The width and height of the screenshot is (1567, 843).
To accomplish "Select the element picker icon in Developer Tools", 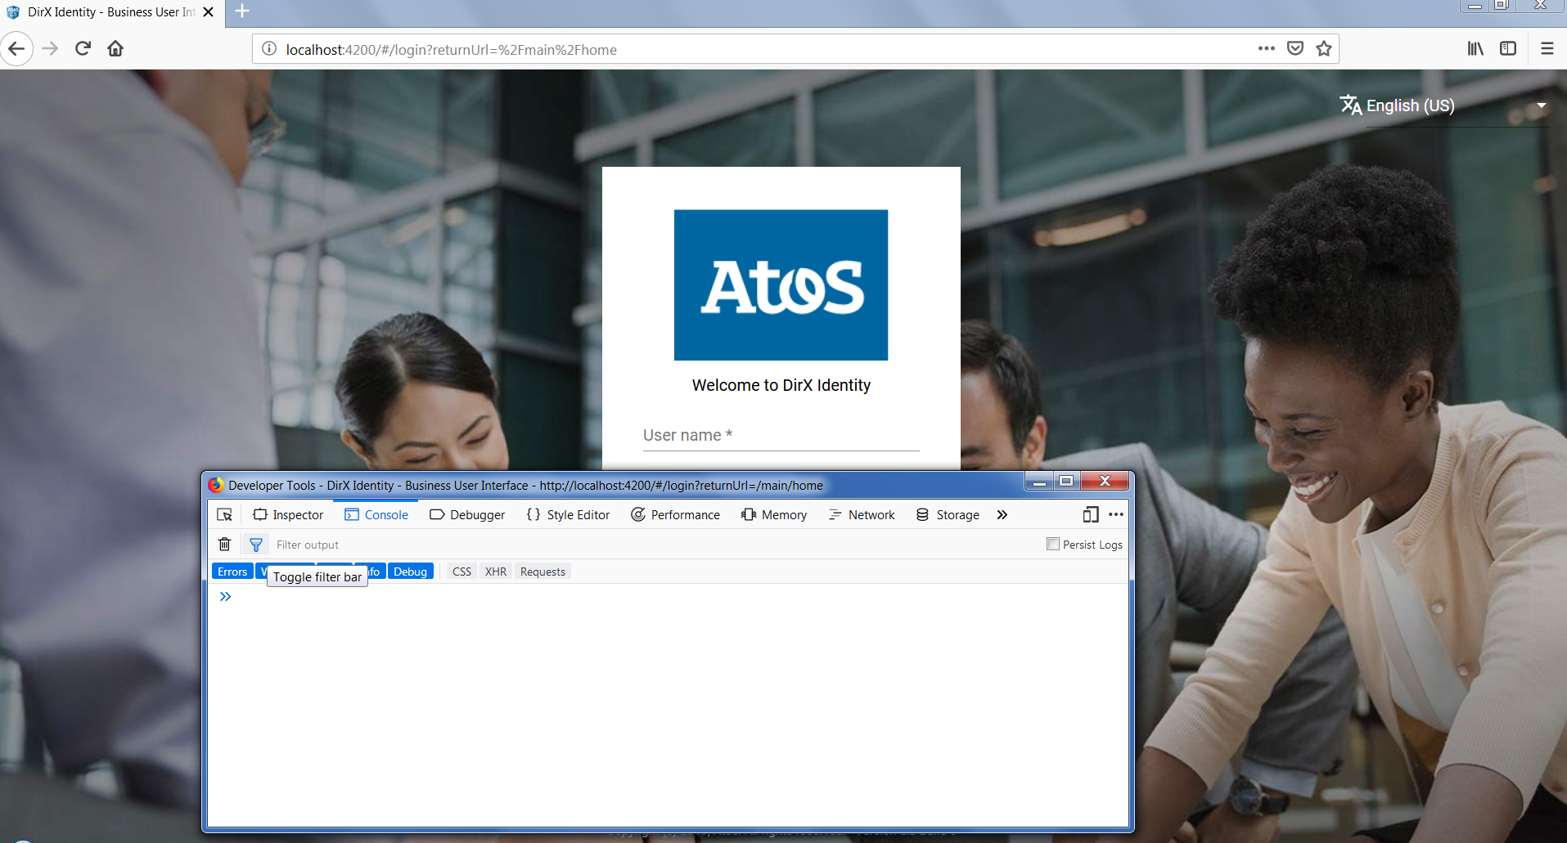I will point(224,514).
